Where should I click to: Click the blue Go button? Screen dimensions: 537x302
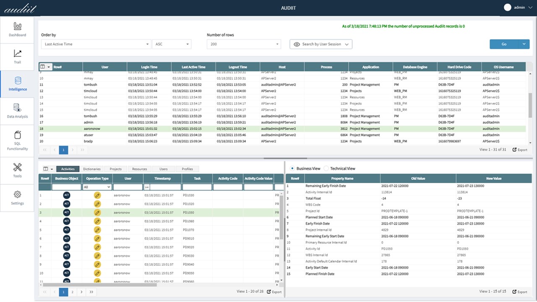[504, 44]
